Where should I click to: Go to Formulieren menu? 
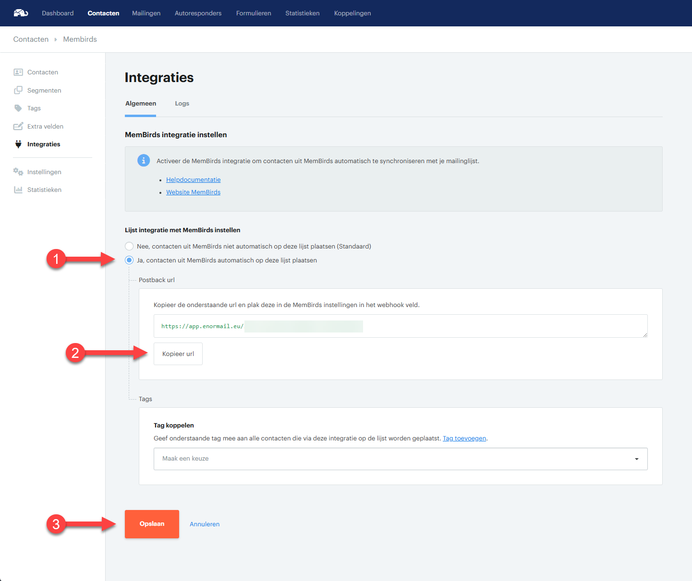click(x=254, y=13)
